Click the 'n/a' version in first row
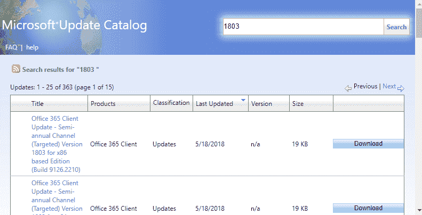422x215 pixels. (256, 144)
